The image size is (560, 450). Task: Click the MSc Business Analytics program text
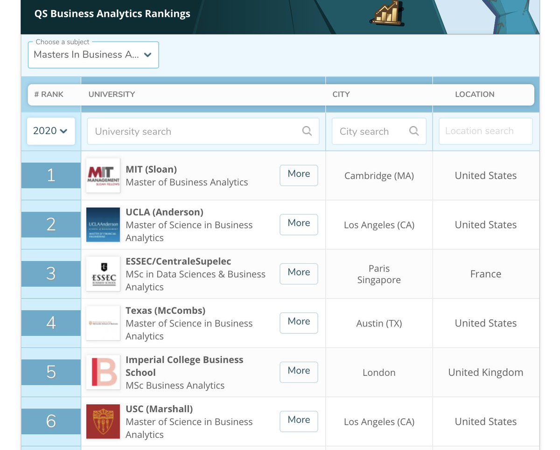coord(175,386)
